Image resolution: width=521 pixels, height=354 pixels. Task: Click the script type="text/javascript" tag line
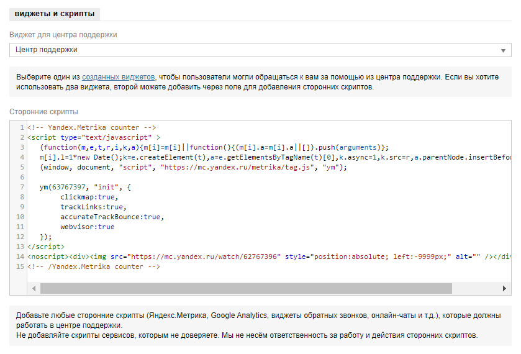[x=93, y=137]
